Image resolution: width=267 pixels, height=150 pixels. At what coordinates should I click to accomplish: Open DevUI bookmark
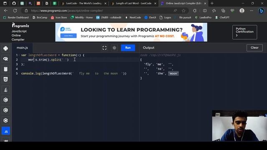(150, 17)
